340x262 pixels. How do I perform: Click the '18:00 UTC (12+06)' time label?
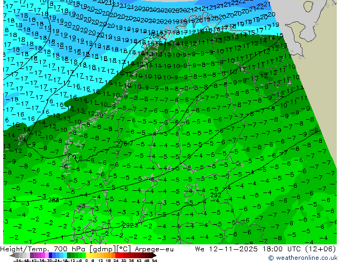299,249
